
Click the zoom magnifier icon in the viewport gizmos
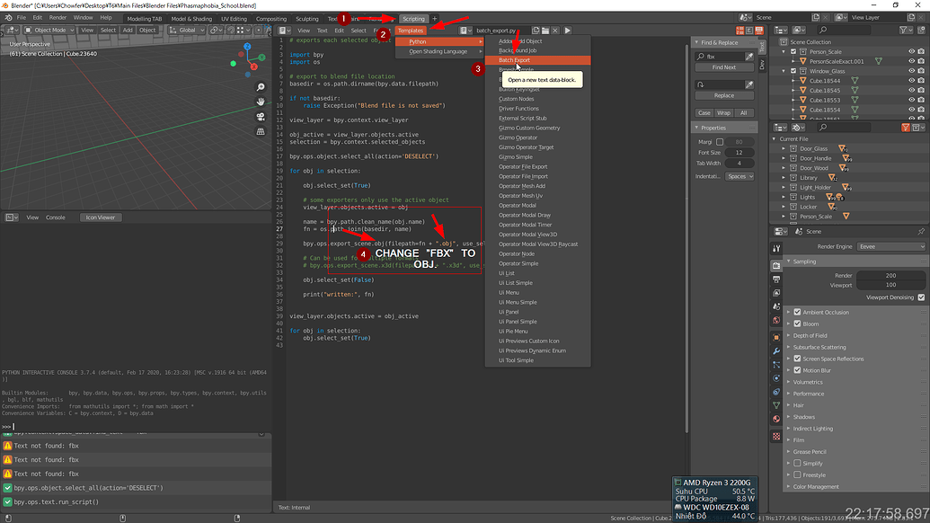260,86
